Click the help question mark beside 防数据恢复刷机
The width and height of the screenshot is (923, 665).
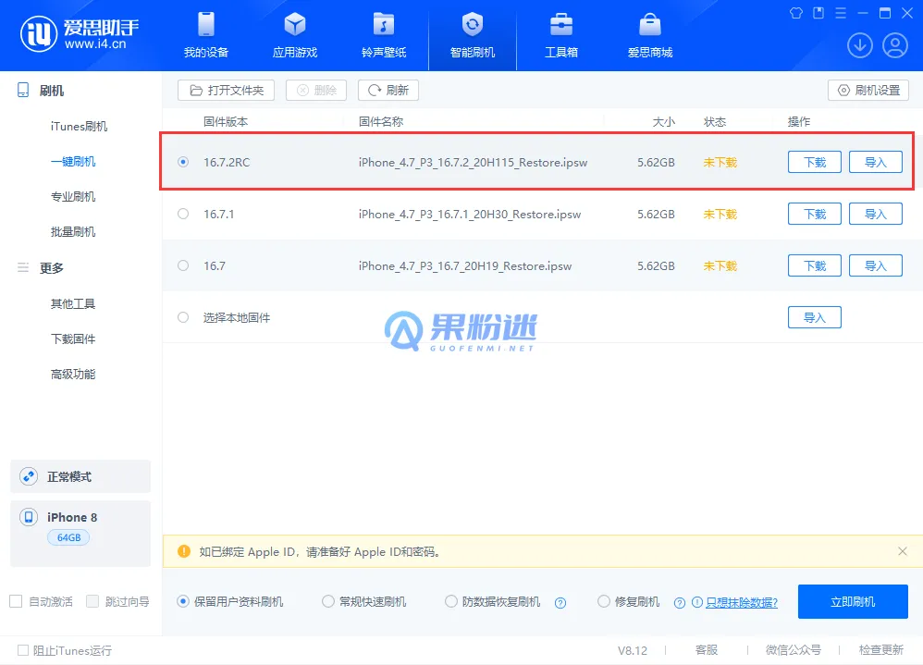click(560, 602)
